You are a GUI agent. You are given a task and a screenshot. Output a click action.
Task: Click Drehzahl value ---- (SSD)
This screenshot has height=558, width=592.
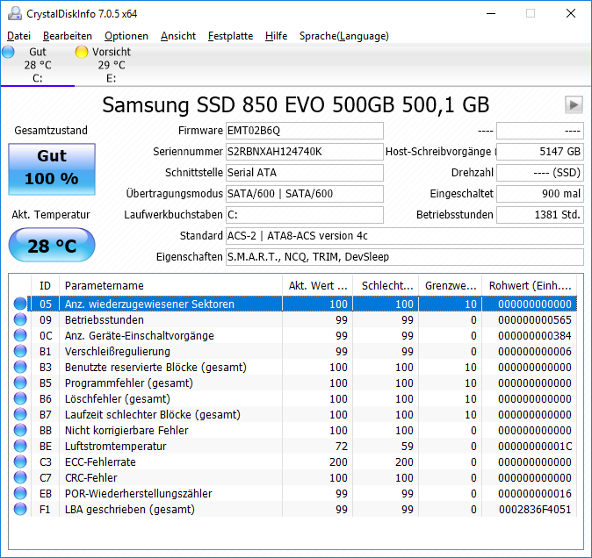[540, 173]
